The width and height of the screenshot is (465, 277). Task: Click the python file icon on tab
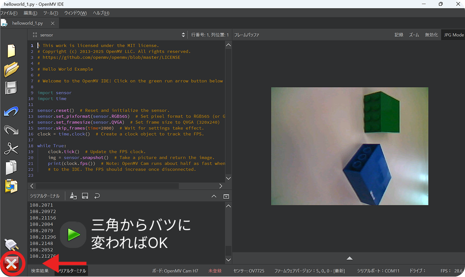click(x=4, y=23)
